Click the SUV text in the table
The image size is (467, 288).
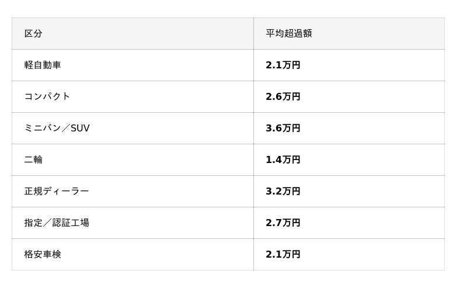click(80, 129)
